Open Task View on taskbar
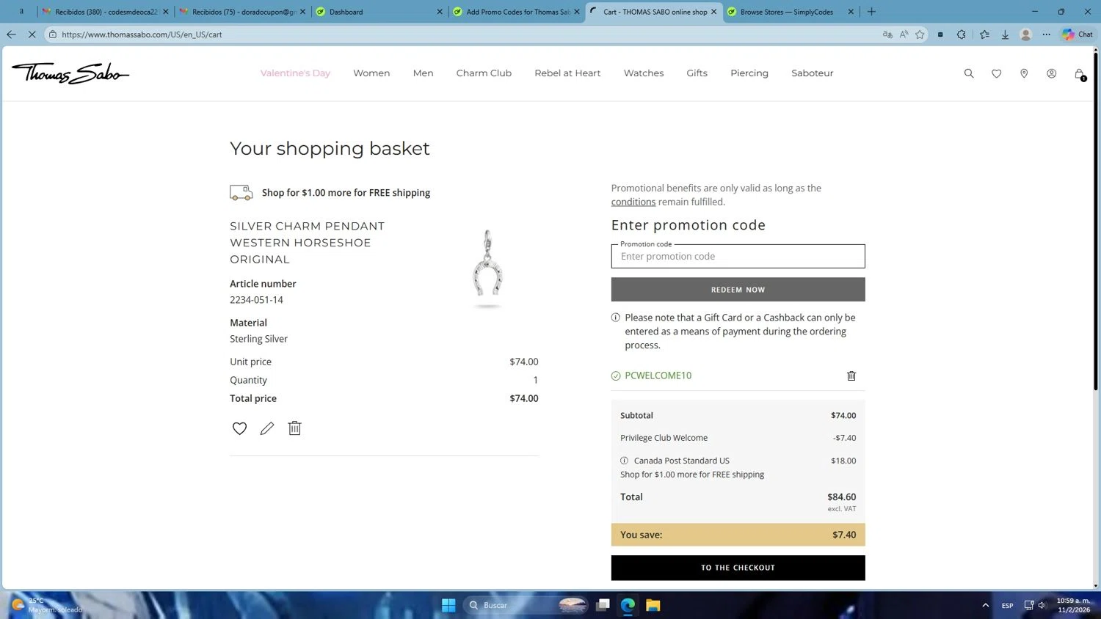This screenshot has width=1101, height=619. click(603, 605)
